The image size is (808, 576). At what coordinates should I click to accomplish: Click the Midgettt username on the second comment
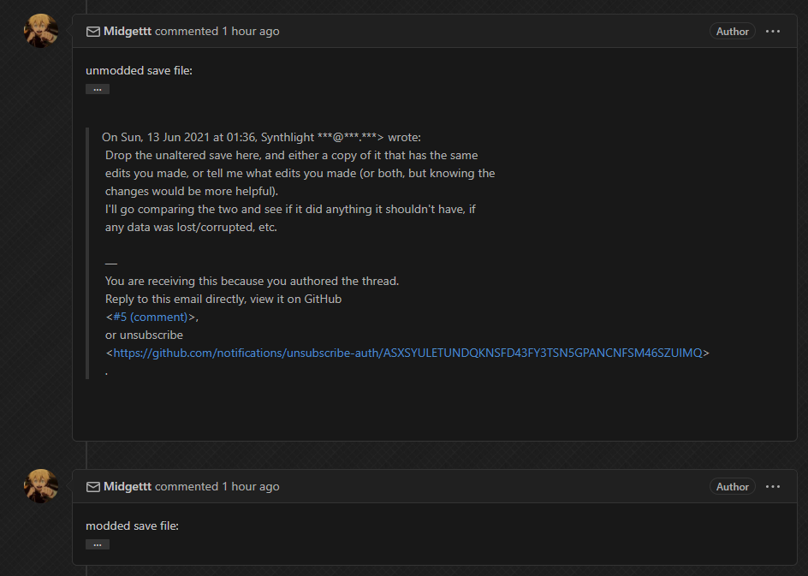[128, 486]
